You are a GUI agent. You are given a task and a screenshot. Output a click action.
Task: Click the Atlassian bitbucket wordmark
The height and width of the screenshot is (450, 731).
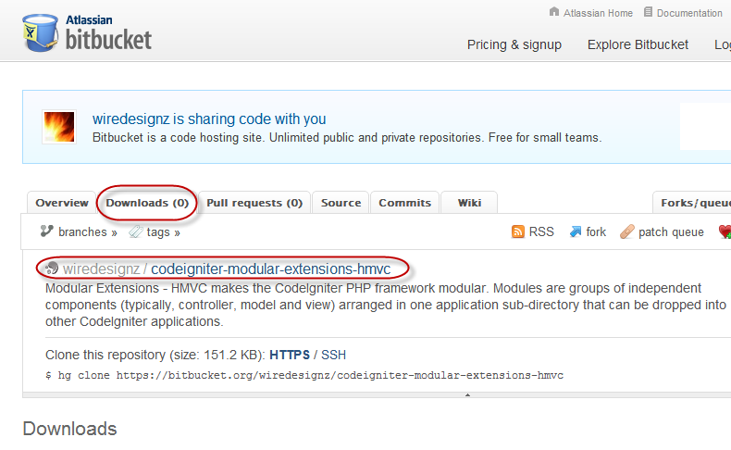(x=108, y=33)
